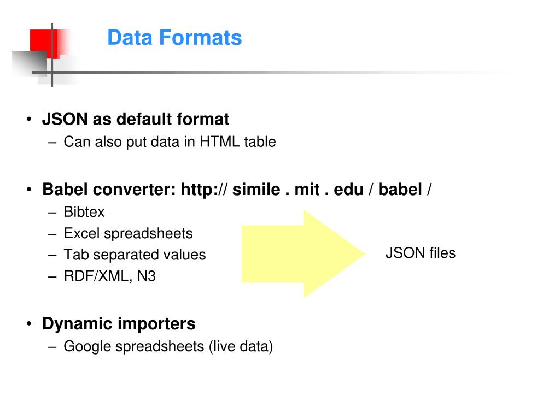Select the Excel spreadsheets list item
The image size is (560, 419).
[x=128, y=233]
